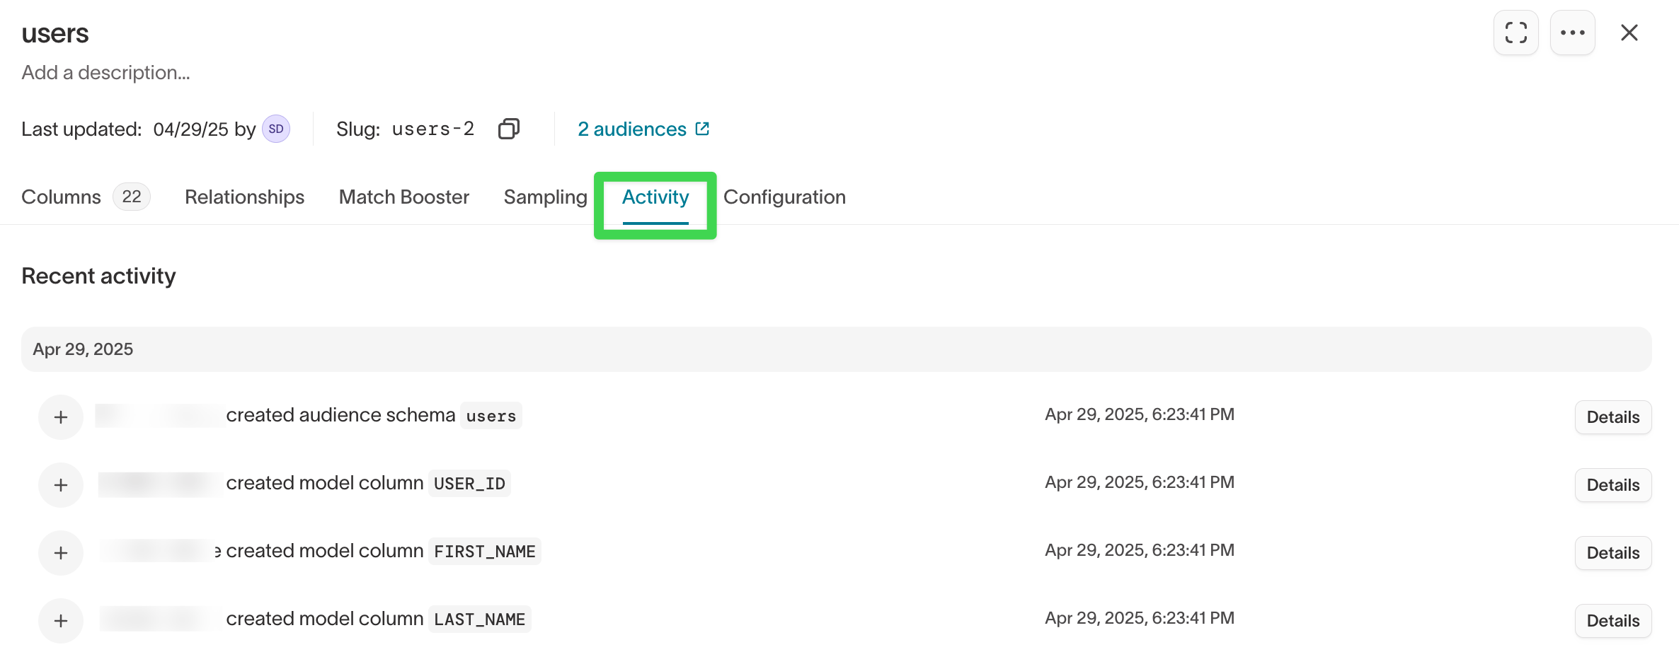Switch to the Columns tab
The image size is (1679, 652).
pyautogui.click(x=86, y=197)
